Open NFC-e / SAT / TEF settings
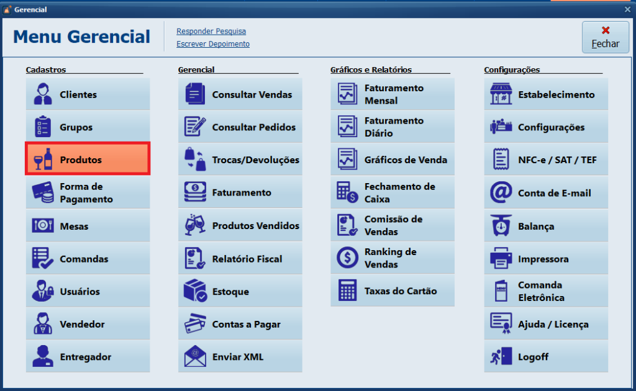 tap(546, 160)
